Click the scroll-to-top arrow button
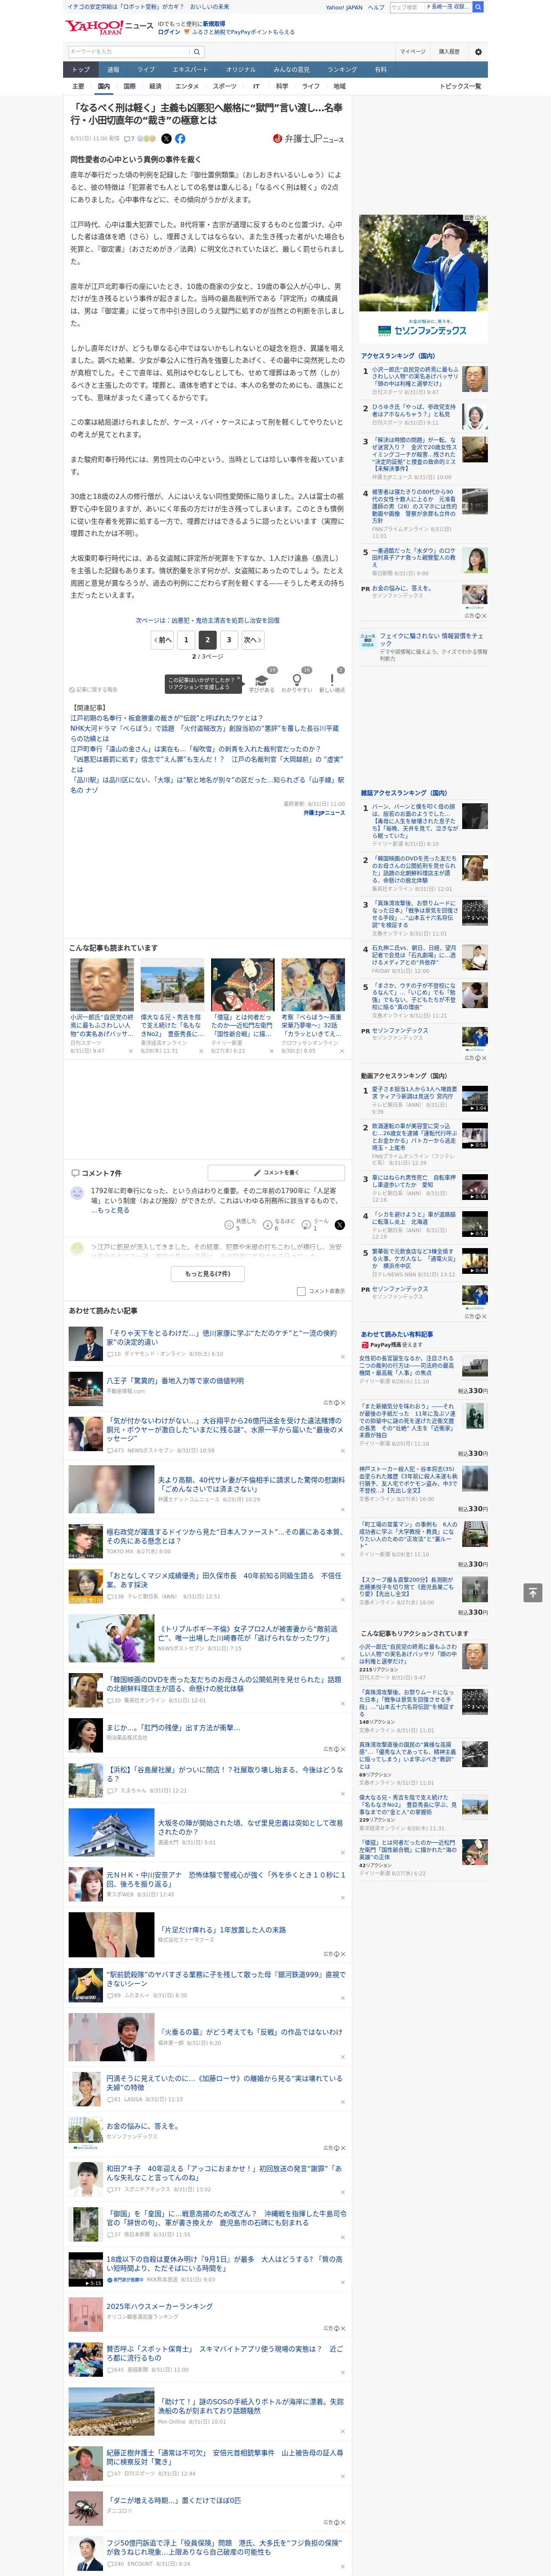Viewport: 551px width, 2576px height. (x=533, y=1592)
